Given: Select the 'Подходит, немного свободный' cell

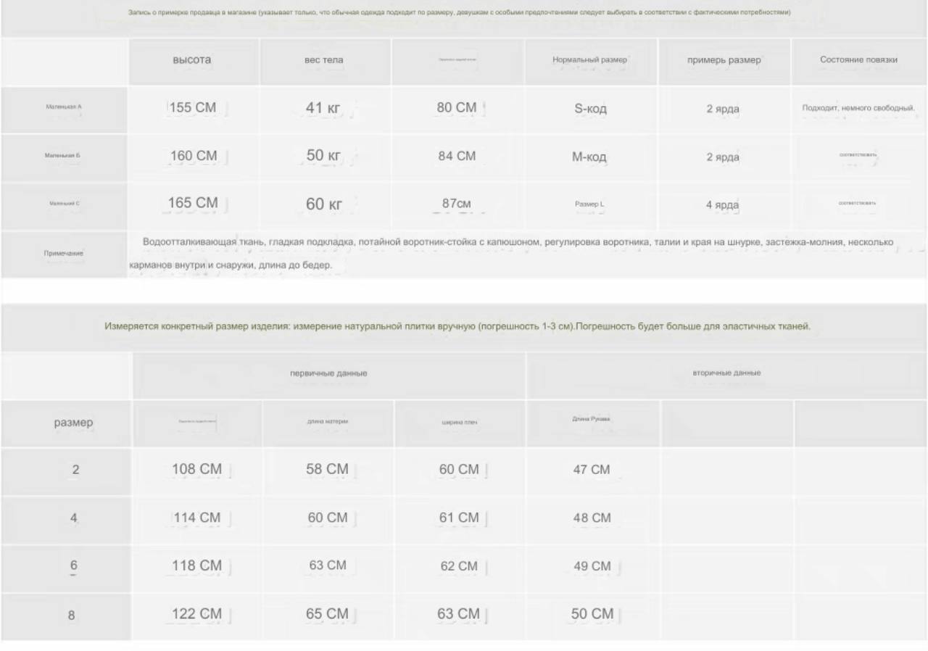Looking at the screenshot, I should click(858, 109).
